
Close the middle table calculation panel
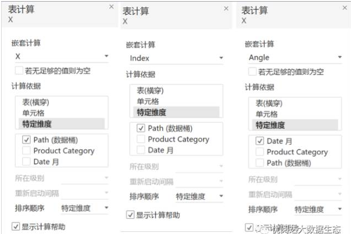(x=227, y=9)
